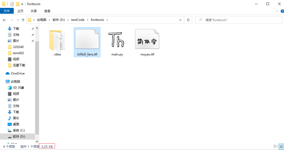Open the 文件 menu
284x150 pixels.
point(7,11)
